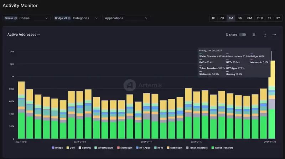Open the three-dot more options menu
285x159 pixels.
(274, 35)
